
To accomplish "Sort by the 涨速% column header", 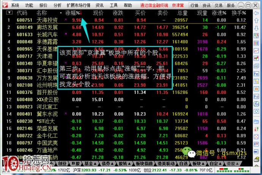I will coord(219,13).
